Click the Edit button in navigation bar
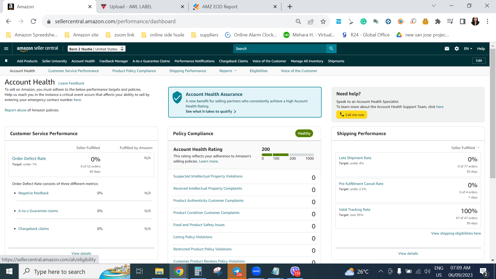Image resolution: width=496 pixels, height=279 pixels. click(479, 61)
